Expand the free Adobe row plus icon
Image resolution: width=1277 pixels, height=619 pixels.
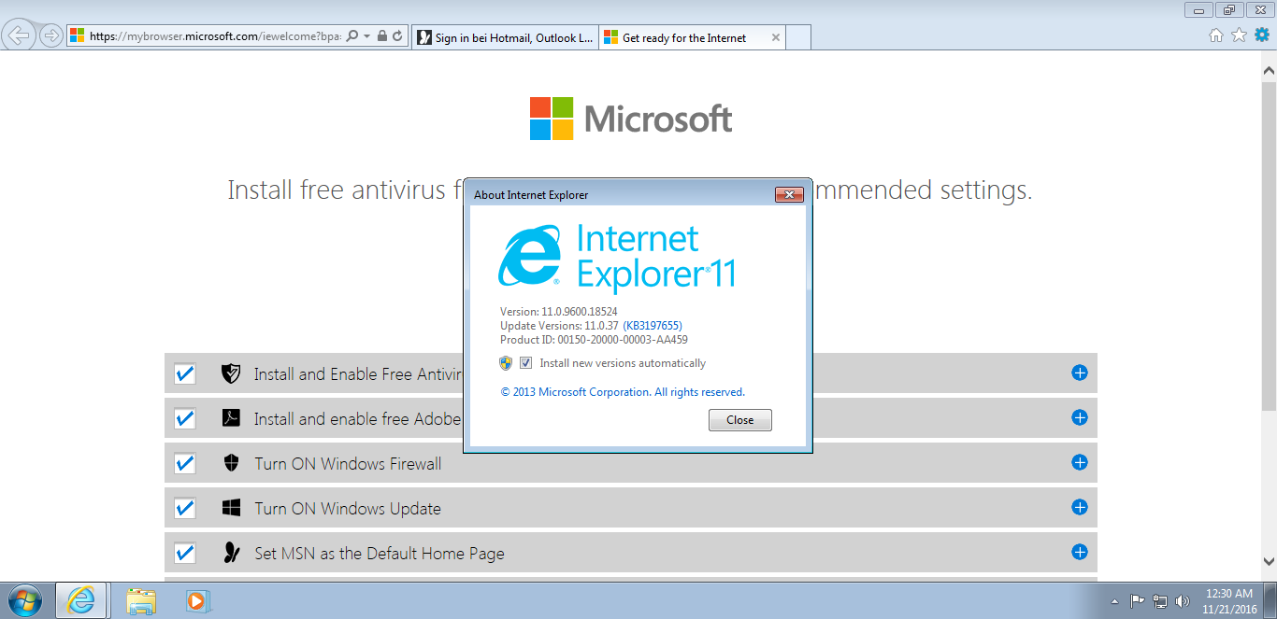click(x=1080, y=417)
